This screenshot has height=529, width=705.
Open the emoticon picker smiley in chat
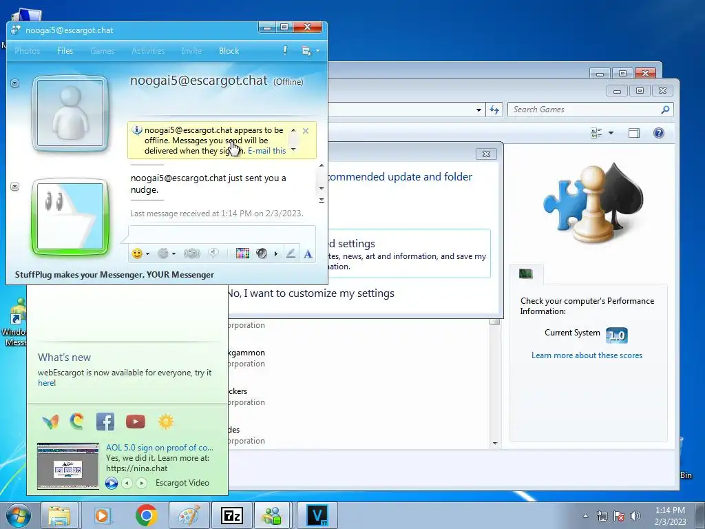click(137, 253)
